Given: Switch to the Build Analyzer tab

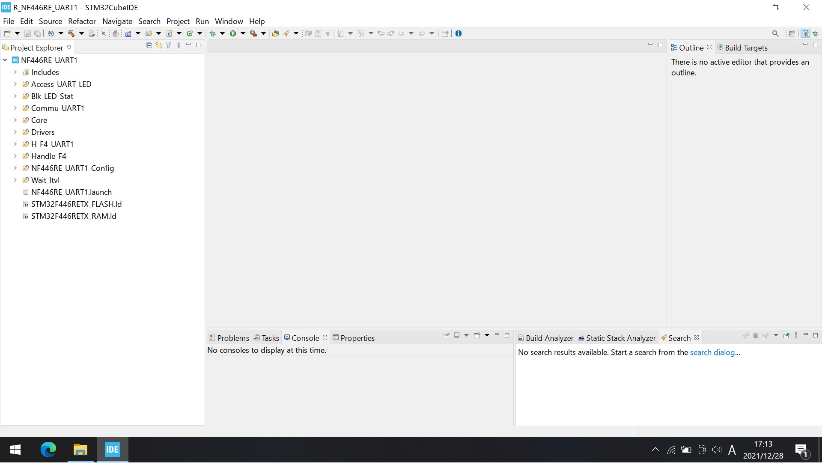Looking at the screenshot, I should click(x=546, y=338).
